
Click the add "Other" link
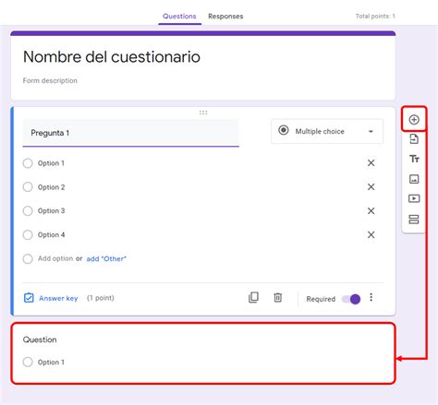point(106,258)
